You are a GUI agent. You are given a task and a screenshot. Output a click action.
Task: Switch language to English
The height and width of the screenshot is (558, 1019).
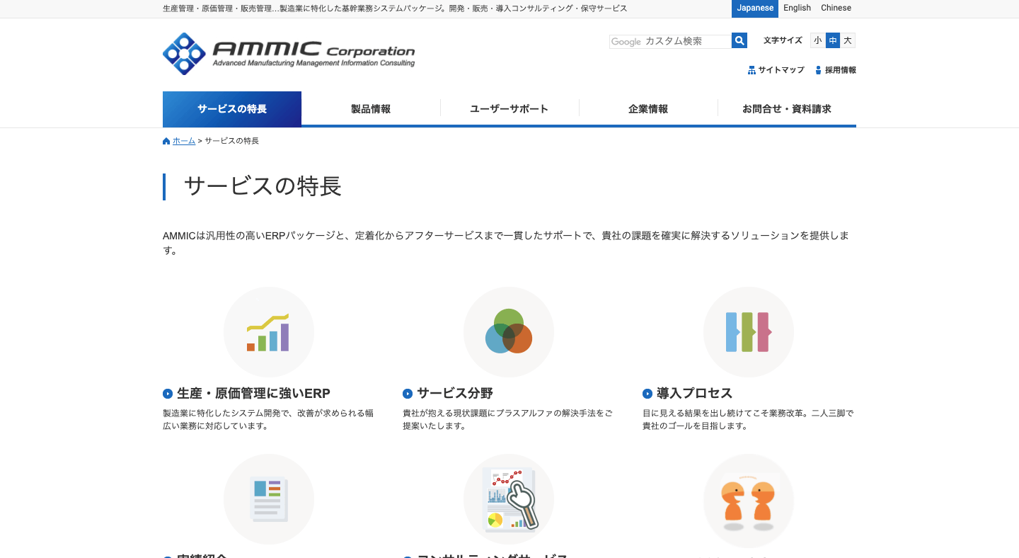[x=797, y=8]
